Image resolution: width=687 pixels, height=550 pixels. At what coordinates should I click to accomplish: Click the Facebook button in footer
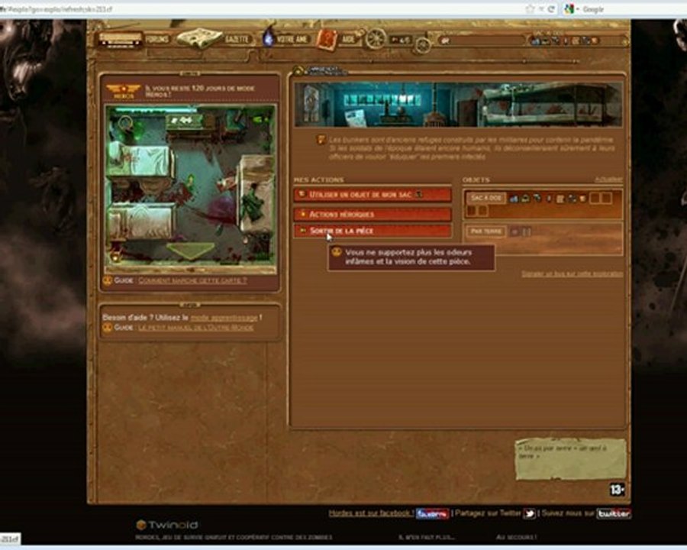(433, 513)
